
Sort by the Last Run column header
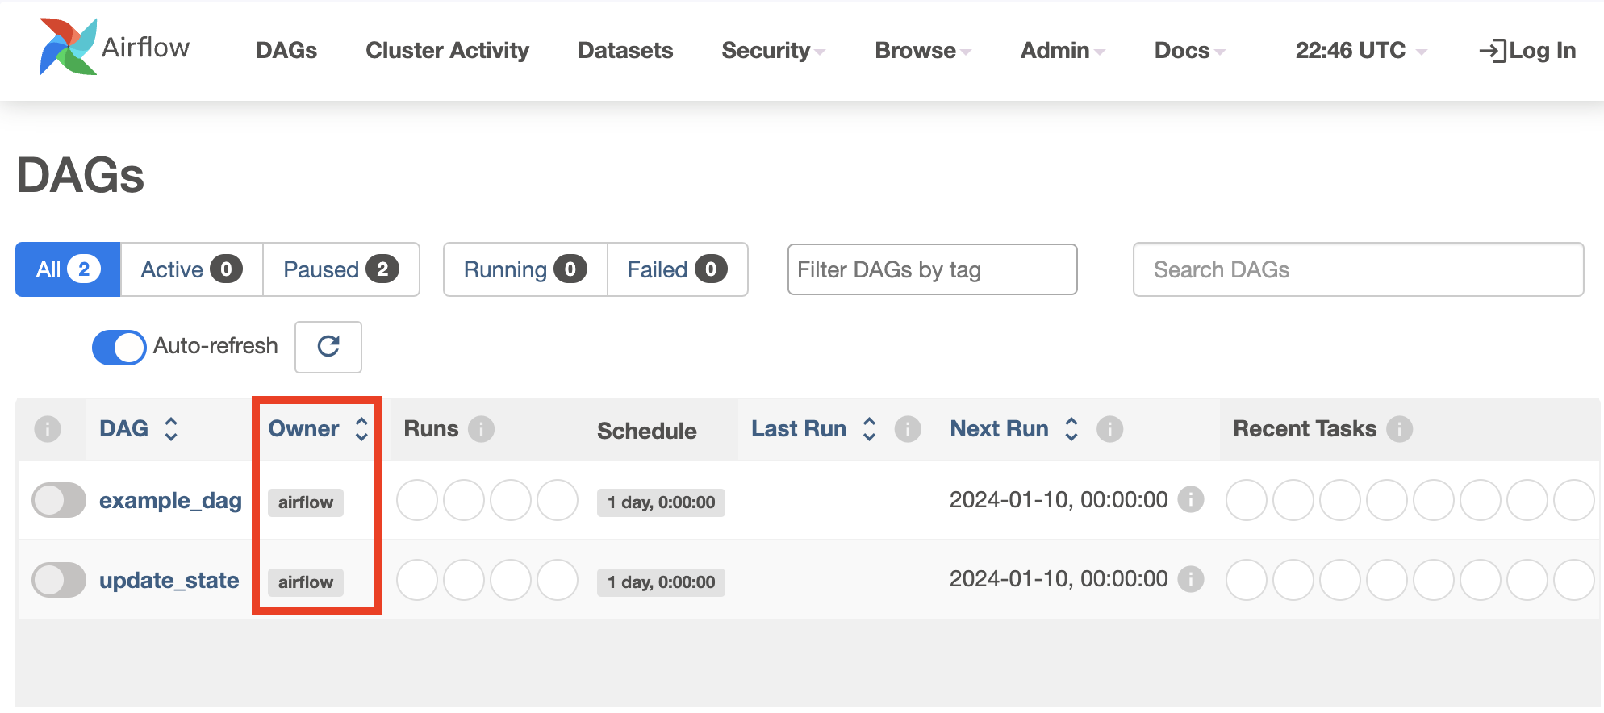(x=799, y=429)
